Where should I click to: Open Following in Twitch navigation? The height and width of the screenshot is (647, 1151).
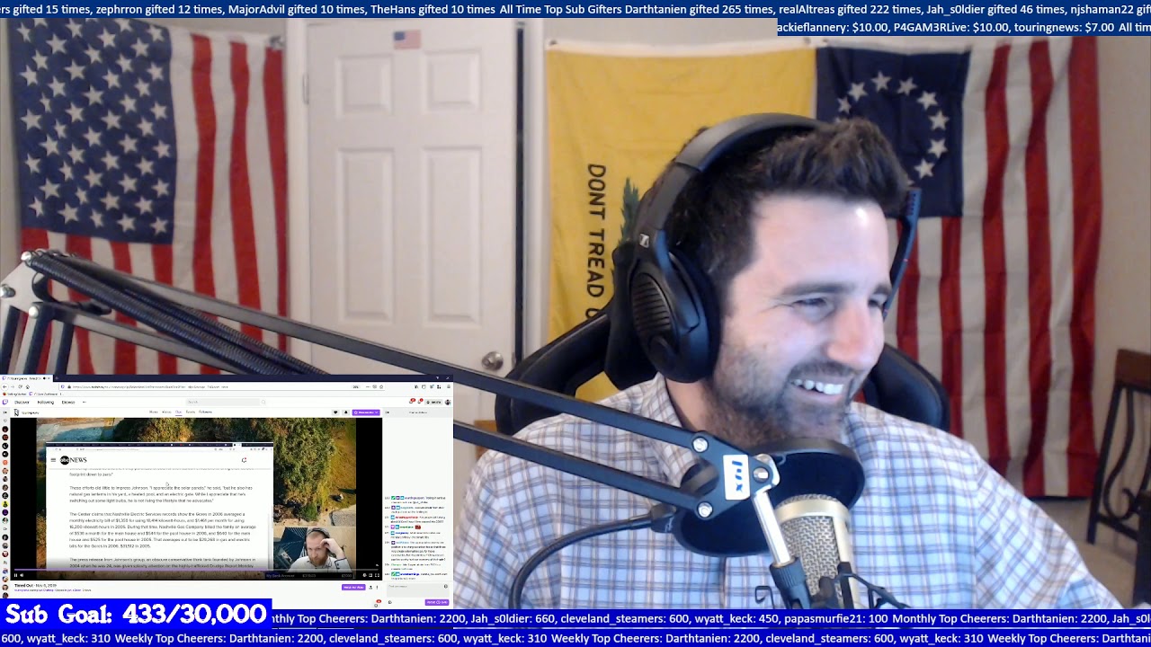click(x=45, y=402)
